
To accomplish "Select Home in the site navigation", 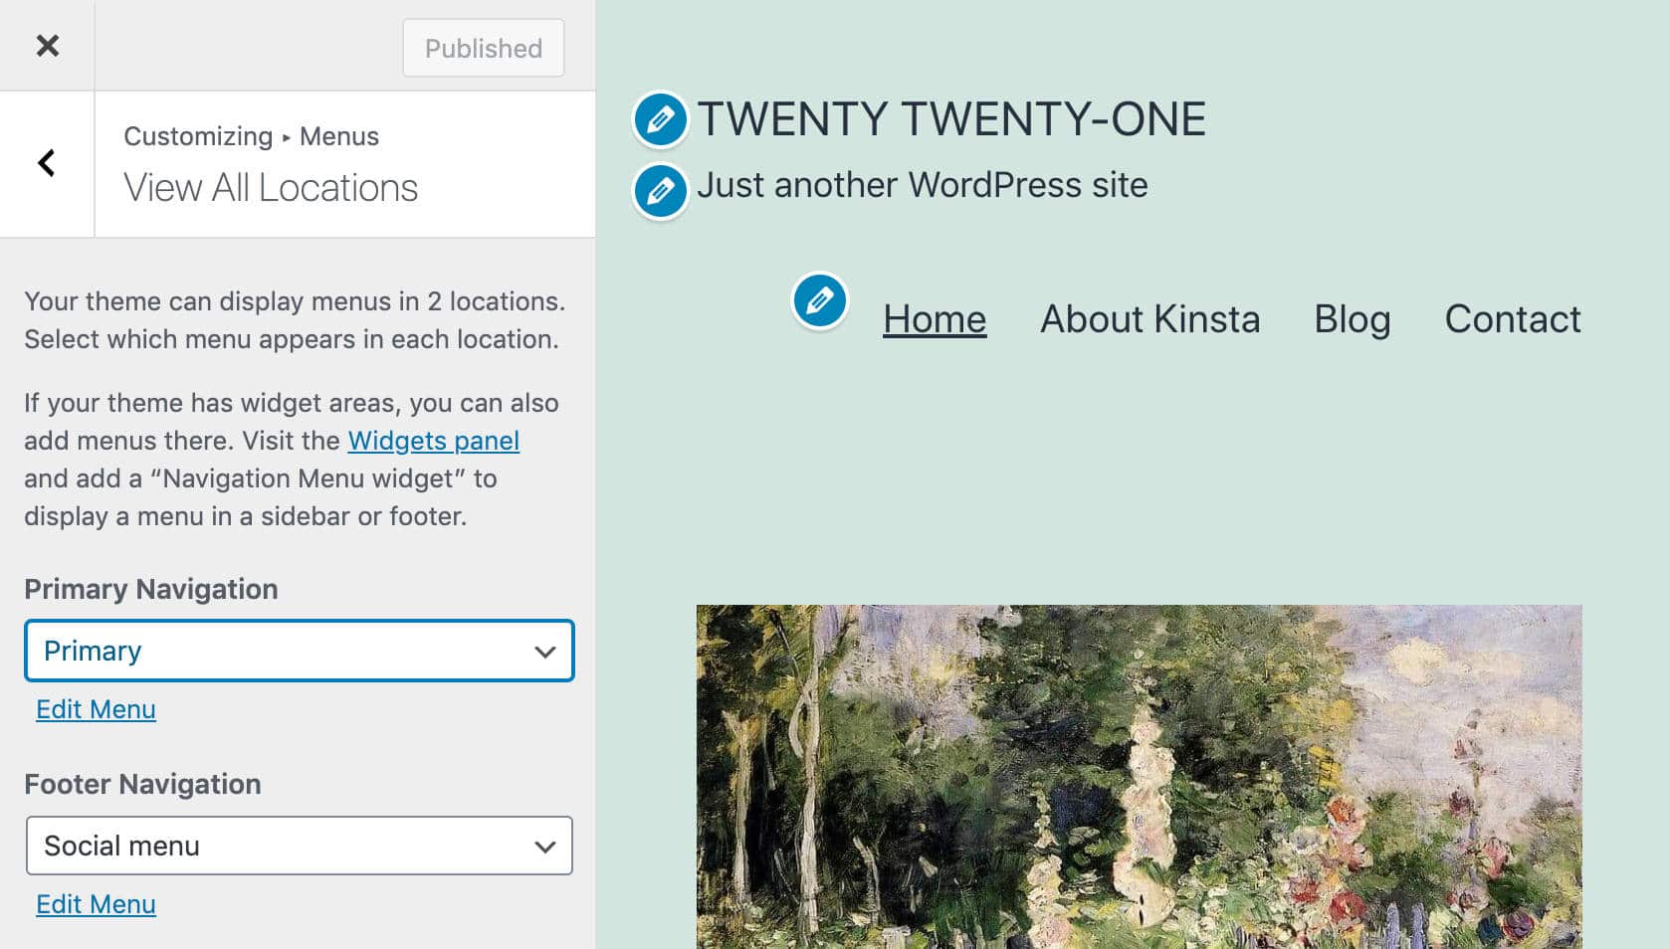I will [x=934, y=319].
